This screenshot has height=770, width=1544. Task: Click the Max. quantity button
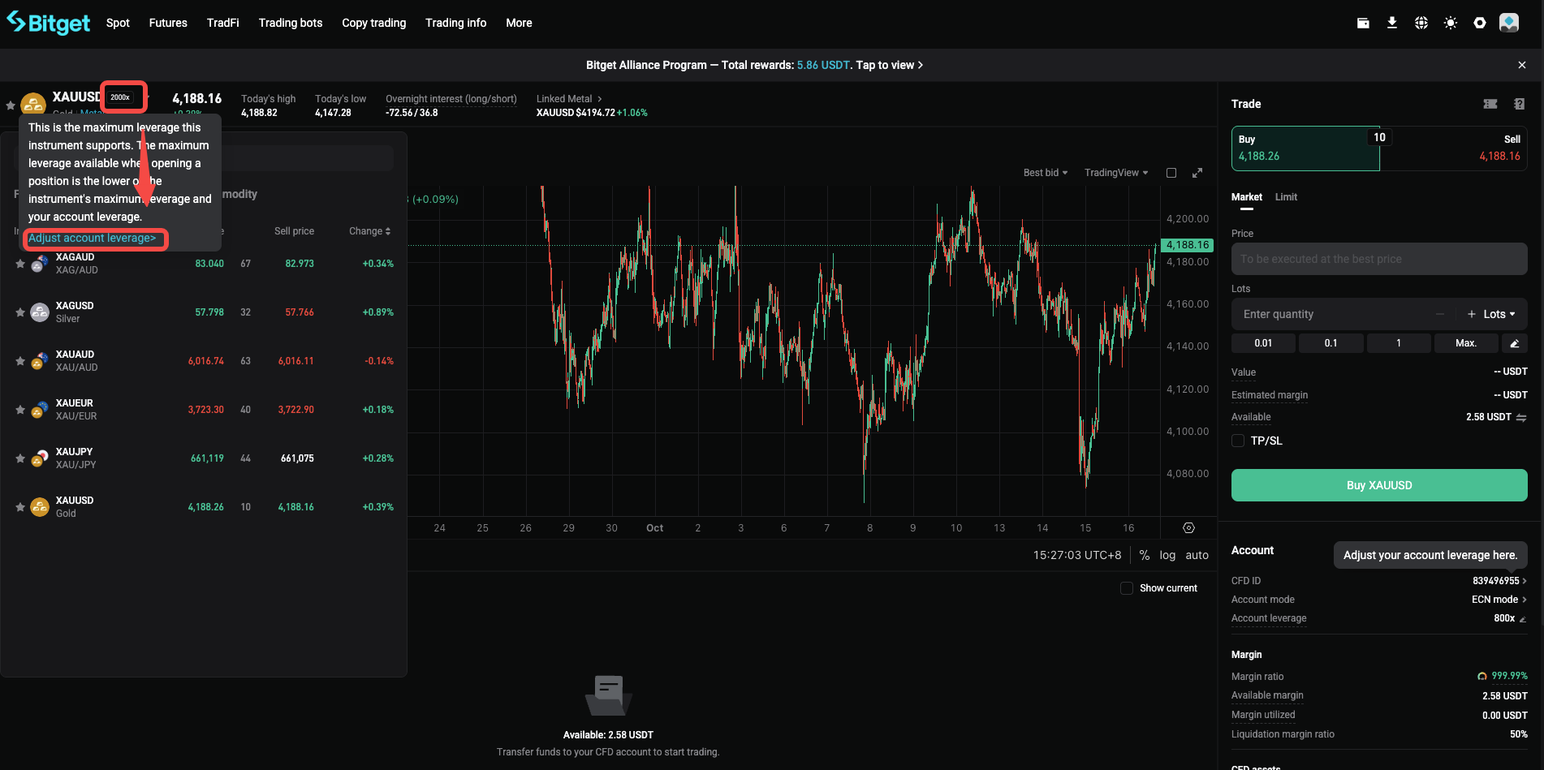click(1466, 343)
